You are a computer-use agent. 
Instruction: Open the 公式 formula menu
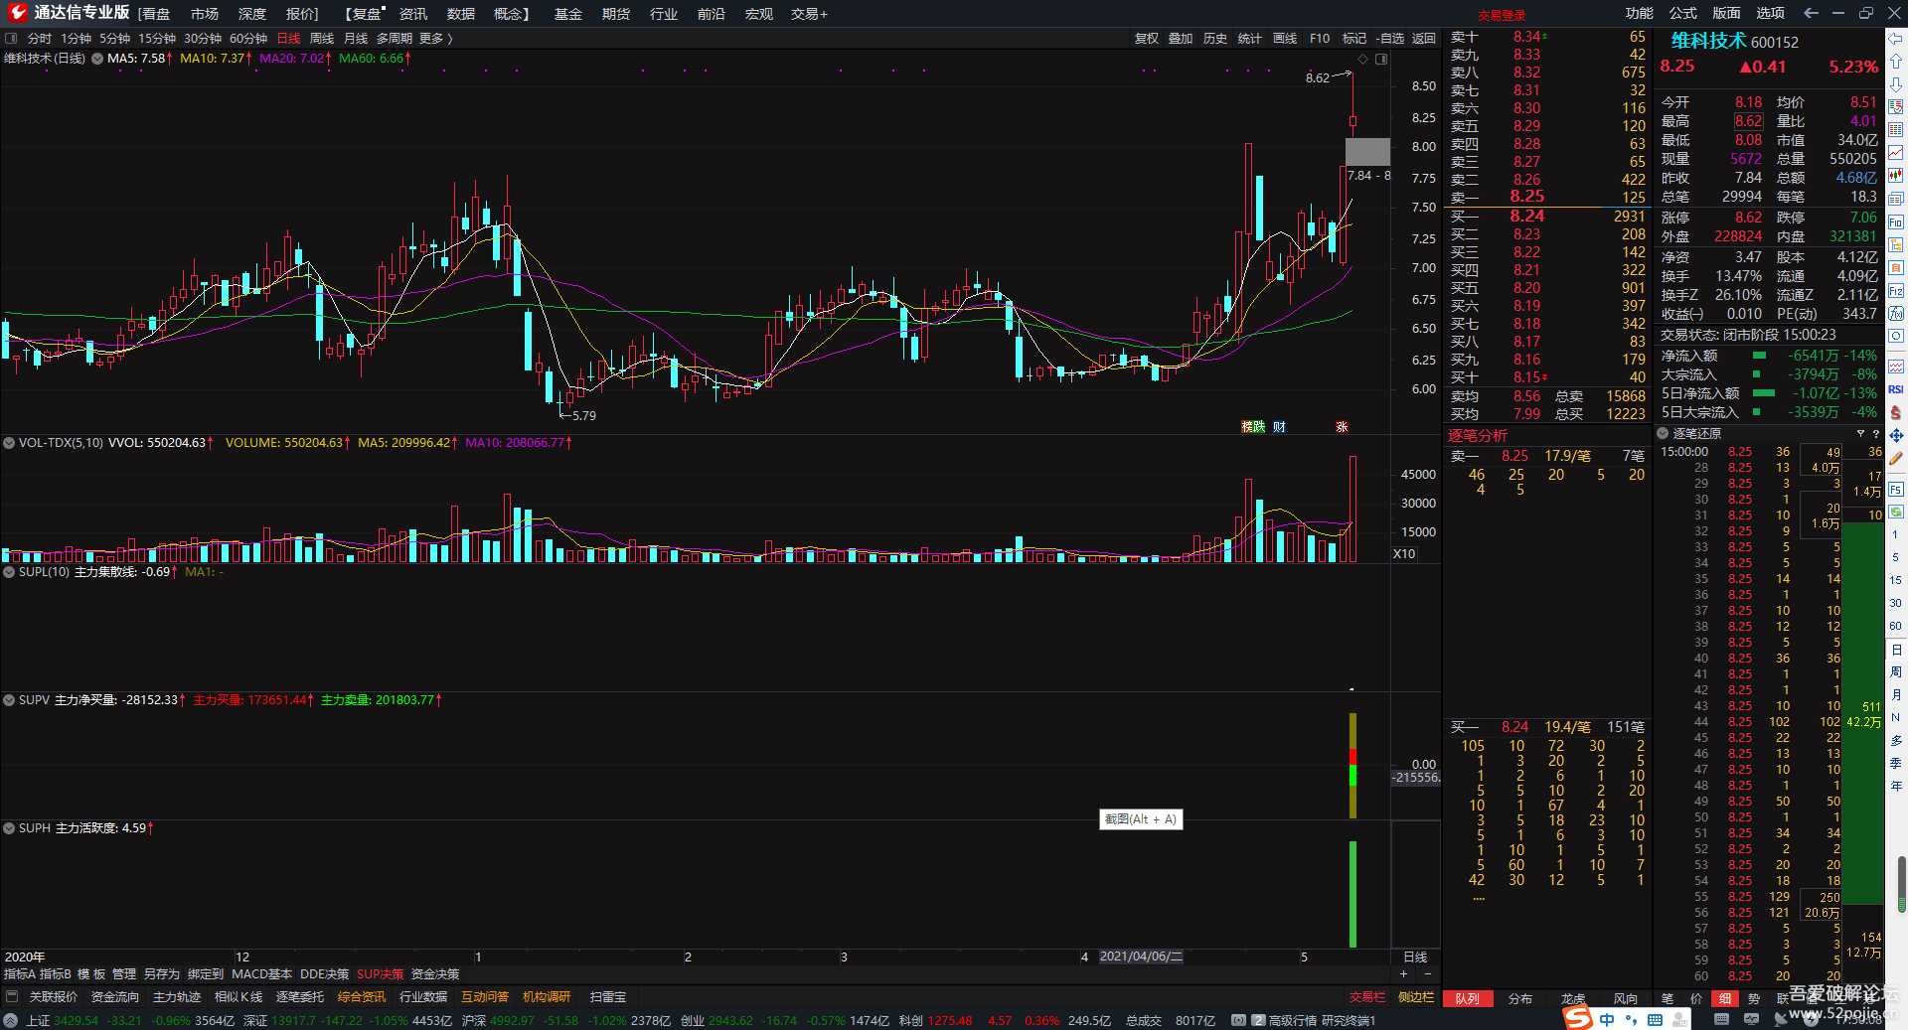(x=1682, y=13)
